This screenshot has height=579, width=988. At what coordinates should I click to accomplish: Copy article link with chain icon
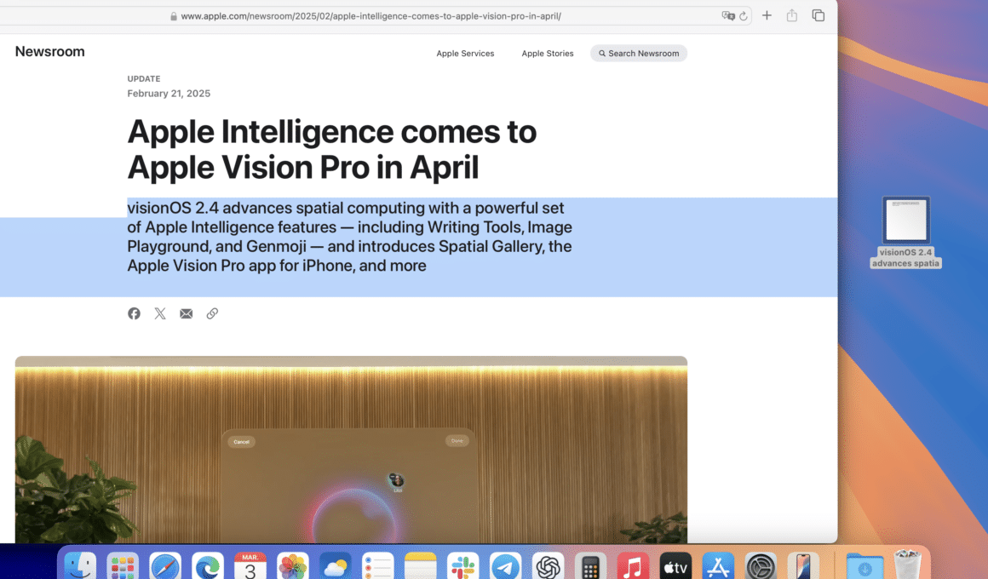212,313
